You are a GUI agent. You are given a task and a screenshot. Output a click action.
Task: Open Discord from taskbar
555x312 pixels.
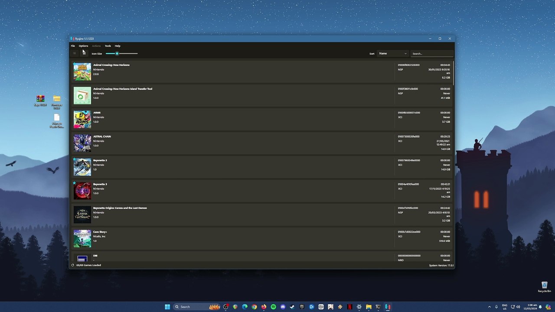283,307
